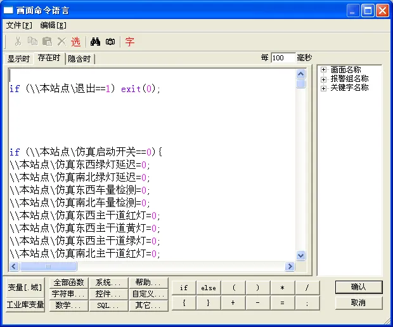Viewport: 393px width, 327px height.
Task: Open the 帮助... button
Action: pyautogui.click(x=148, y=283)
